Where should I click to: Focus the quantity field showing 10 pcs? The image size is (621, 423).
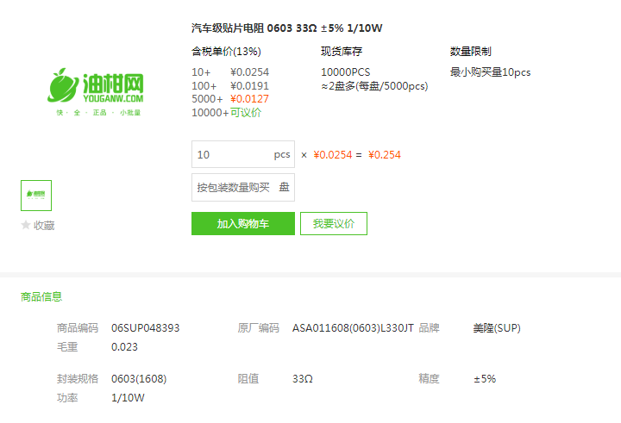pyautogui.click(x=243, y=154)
